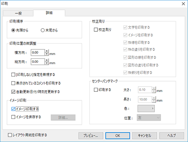Enable [印刷しない]指定を無視する checkbox

pos(13,75)
